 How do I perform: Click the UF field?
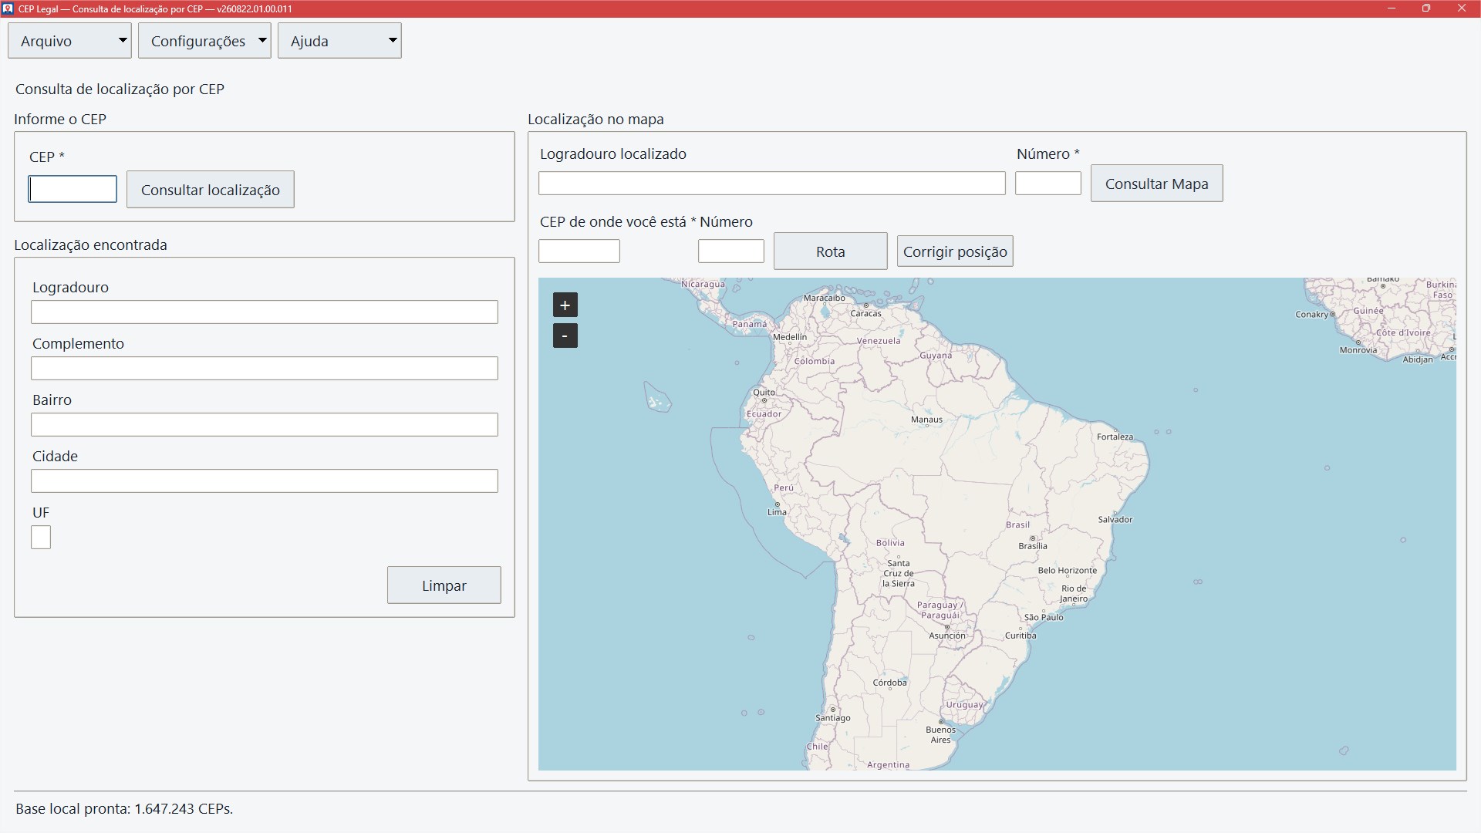41,538
